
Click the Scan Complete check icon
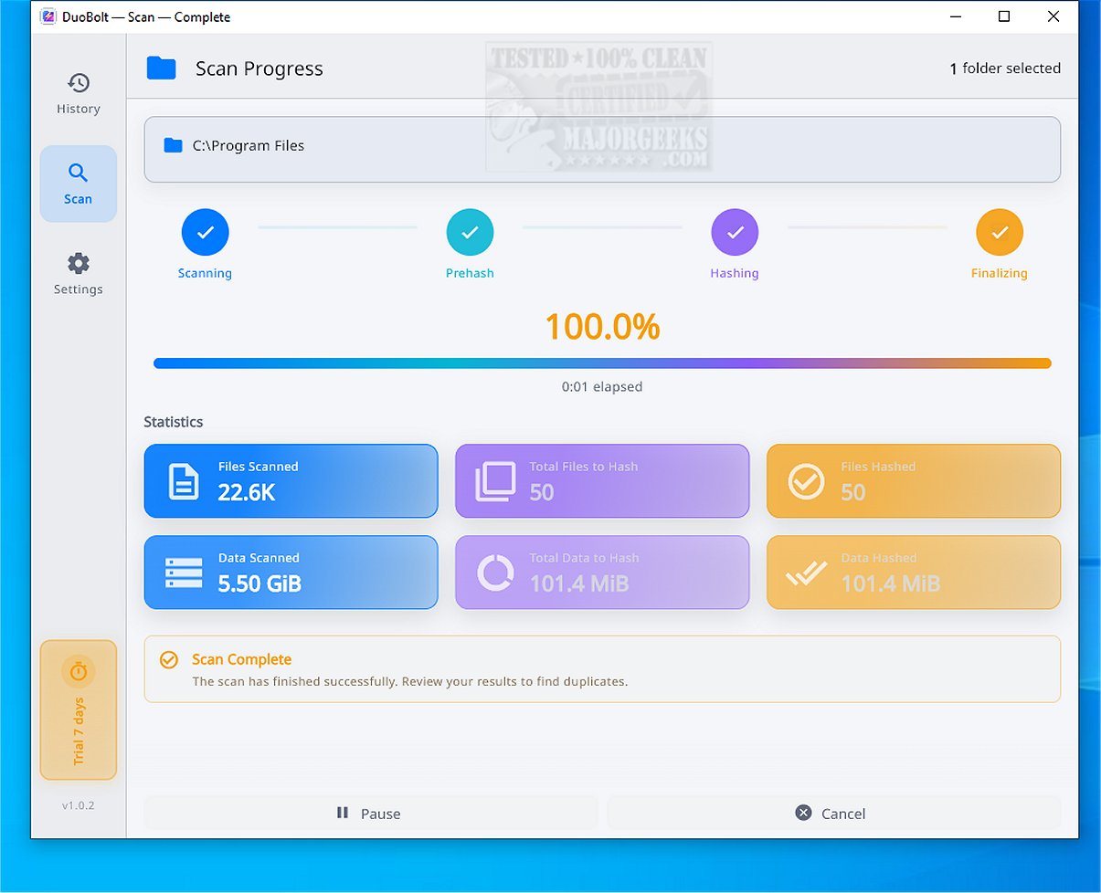point(169,659)
